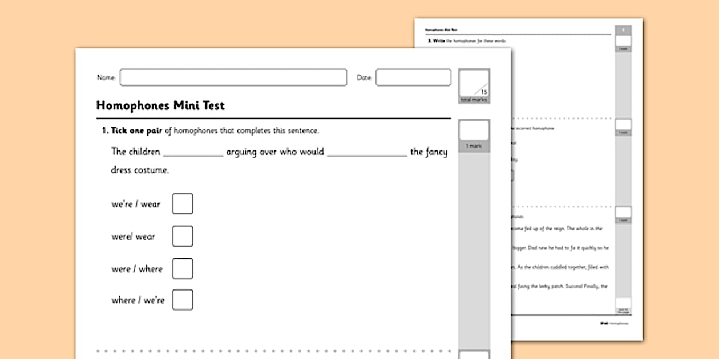Click inside the Name input field
This screenshot has height=359, width=719.
pyautogui.click(x=234, y=77)
